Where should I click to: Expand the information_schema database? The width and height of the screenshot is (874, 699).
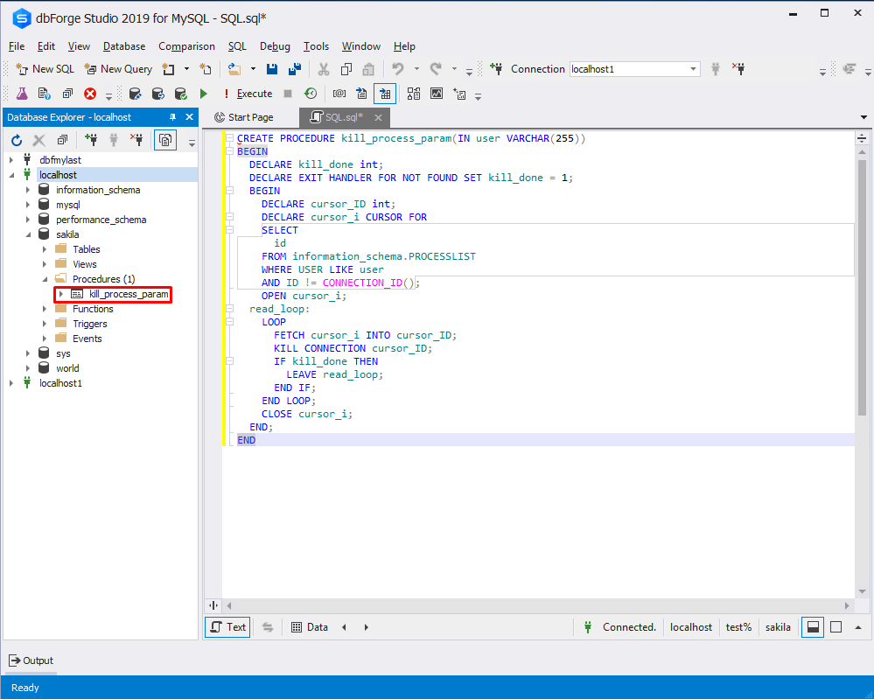pos(28,190)
